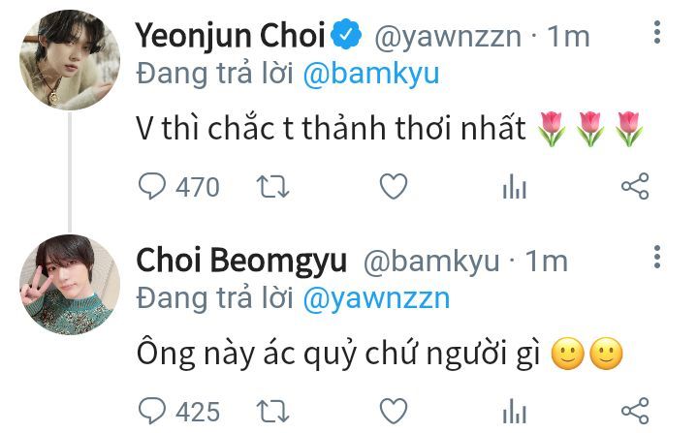Screen dimensions: 698x433
Task: Open Choi Beomgyu's profile picture
Action: 70,285
